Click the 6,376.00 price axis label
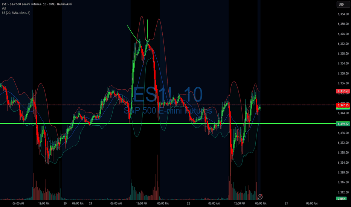This screenshot has width=351, height=207. click(343, 34)
